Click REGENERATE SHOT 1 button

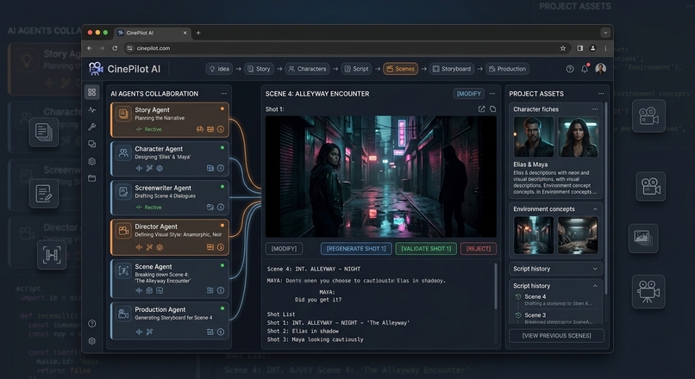[x=356, y=249]
